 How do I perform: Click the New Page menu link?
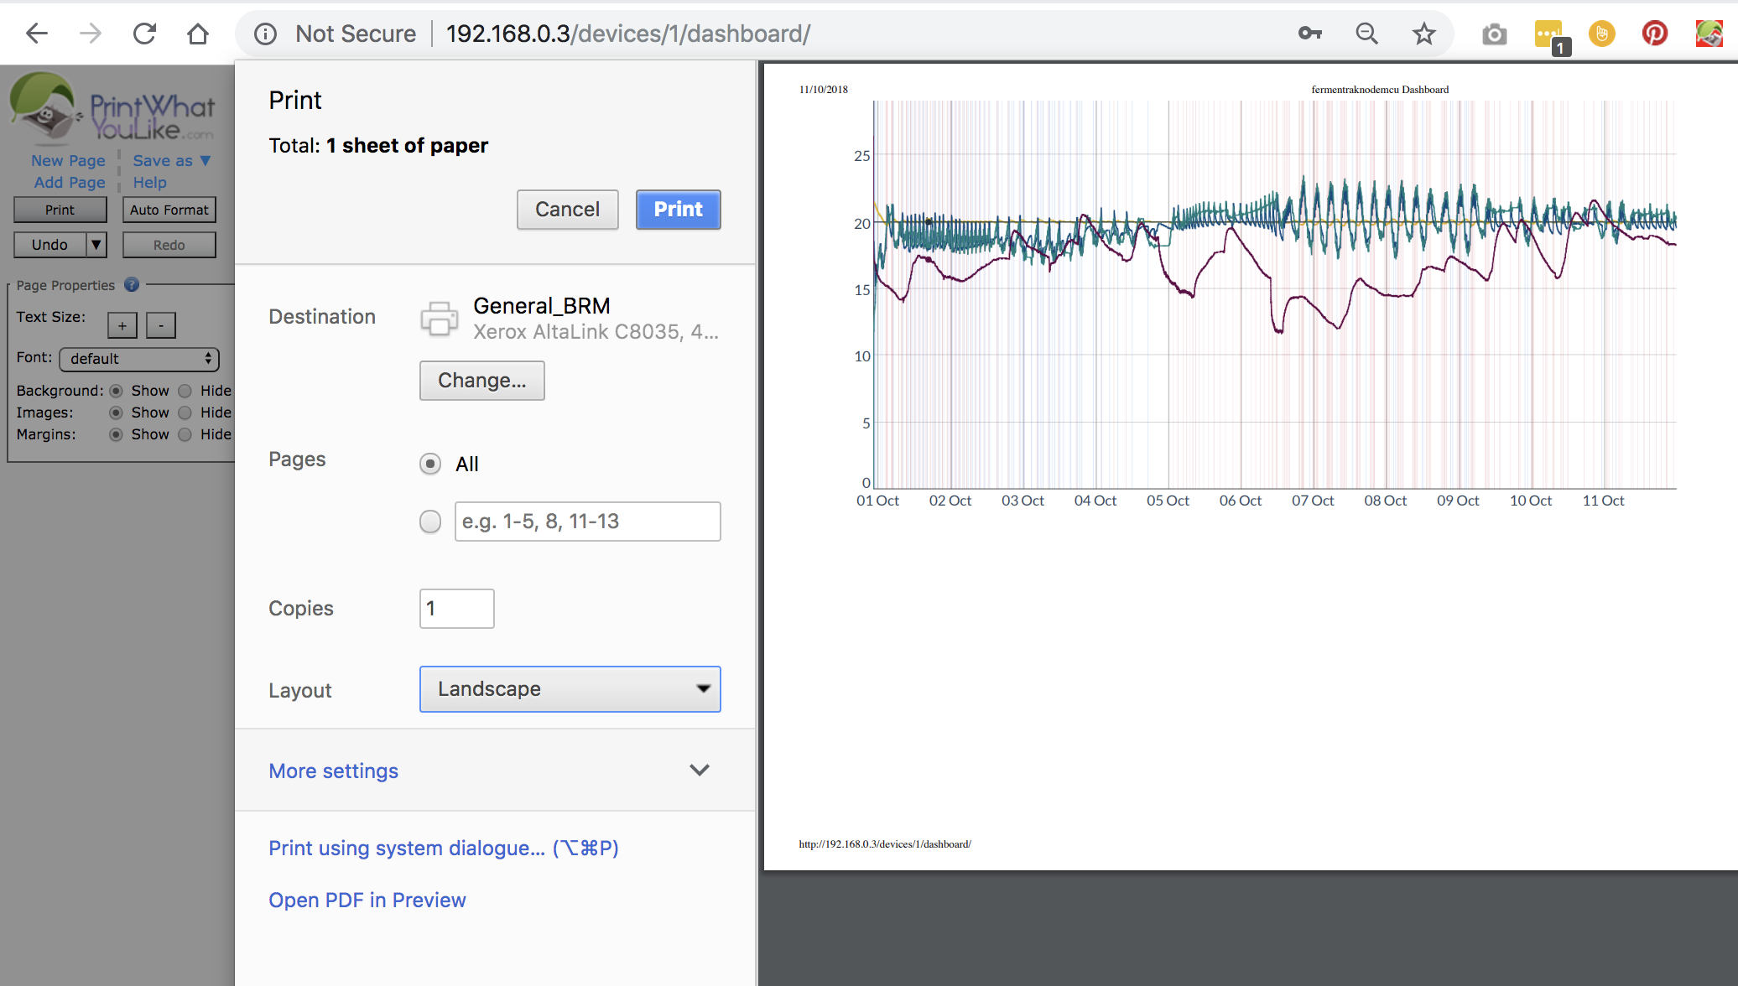(68, 160)
